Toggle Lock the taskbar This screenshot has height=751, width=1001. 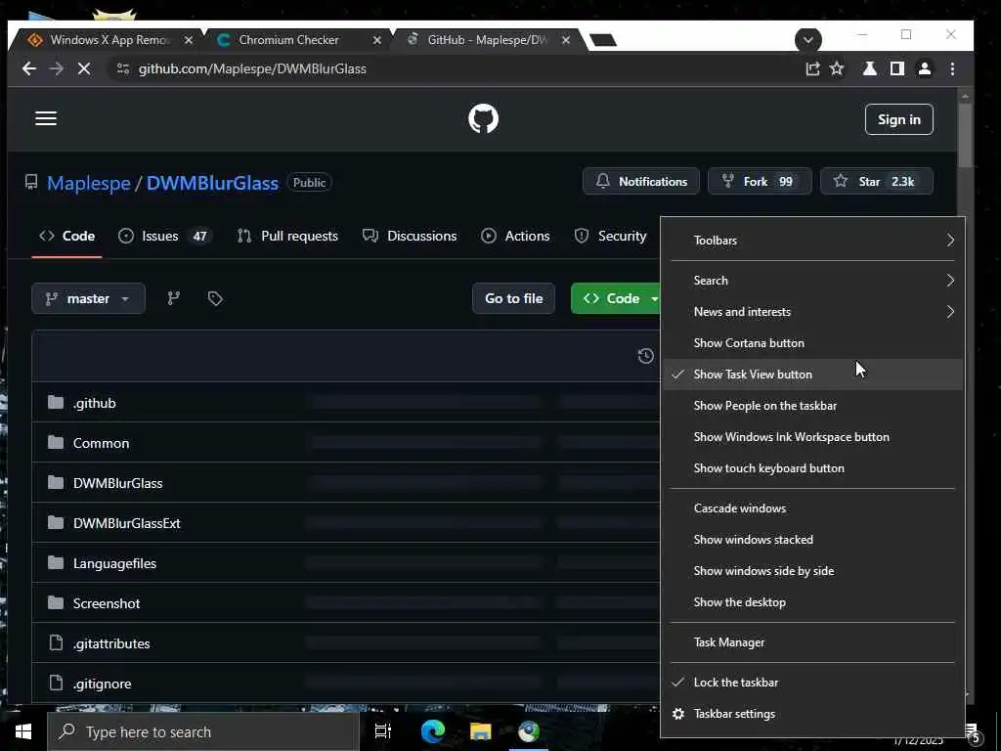point(812,682)
